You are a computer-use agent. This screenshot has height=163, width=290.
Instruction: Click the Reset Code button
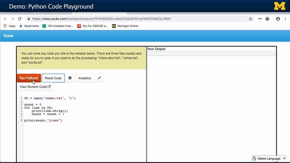(53, 78)
